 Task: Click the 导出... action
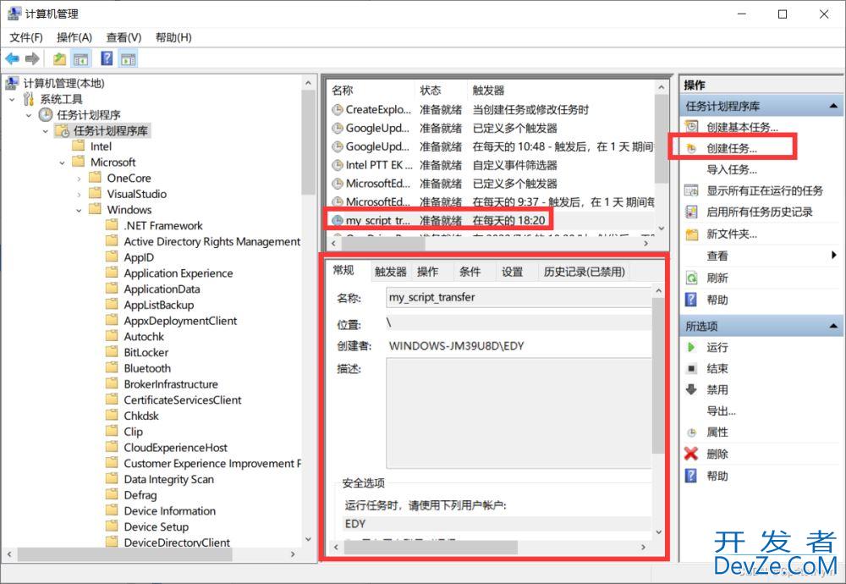[x=722, y=410]
